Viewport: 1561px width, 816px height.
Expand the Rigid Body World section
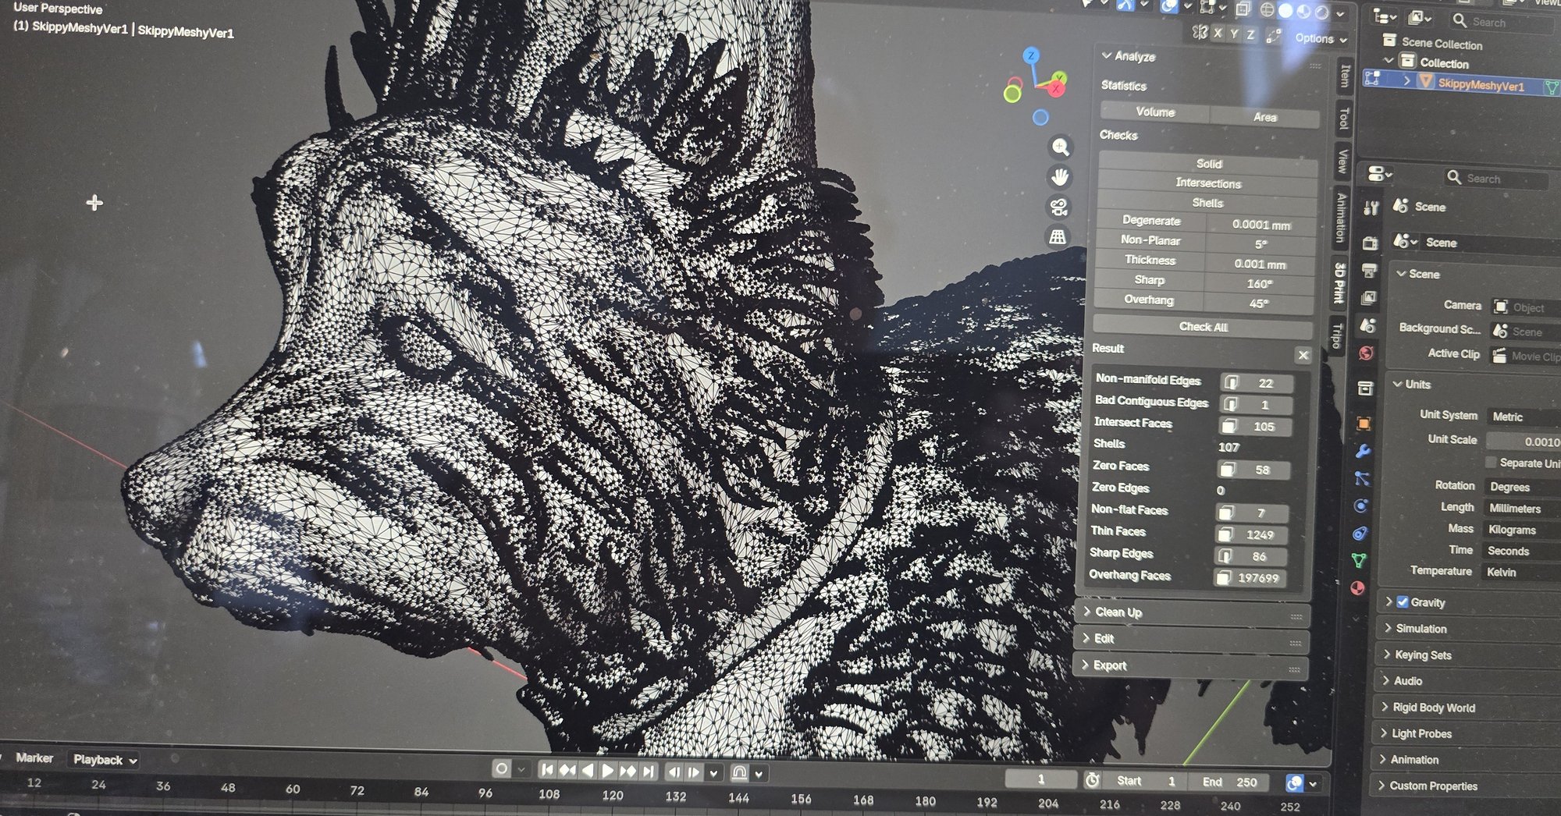tap(1435, 708)
